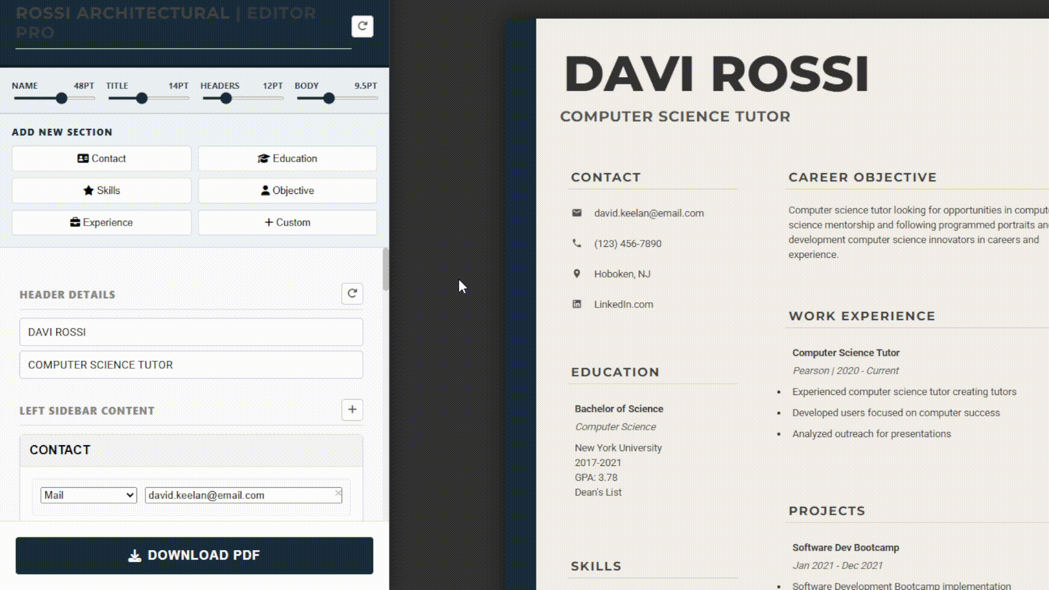Image resolution: width=1049 pixels, height=590 pixels.
Task: Click the email address text field
Action: tap(239, 495)
